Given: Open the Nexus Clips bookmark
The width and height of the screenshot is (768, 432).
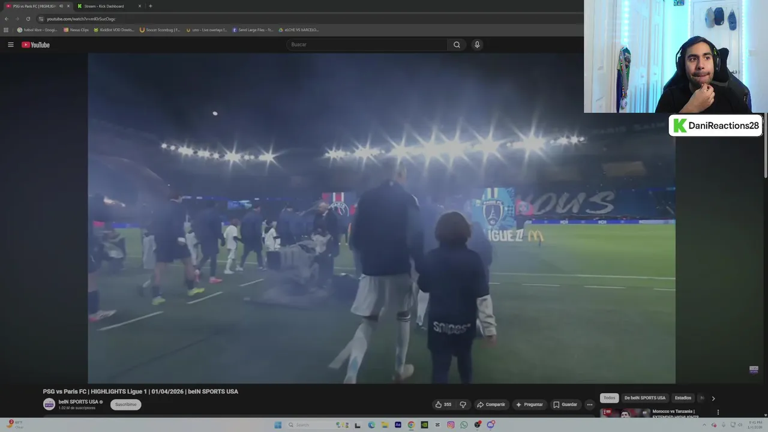Looking at the screenshot, I should [x=76, y=29].
